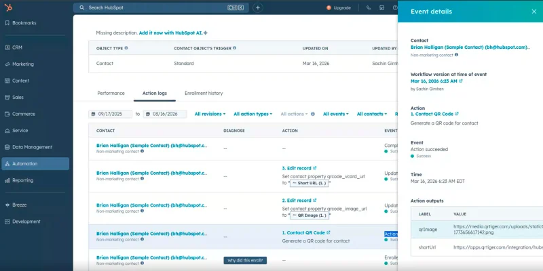
Task: Click the shortUrl output value URL
Action: (498, 247)
